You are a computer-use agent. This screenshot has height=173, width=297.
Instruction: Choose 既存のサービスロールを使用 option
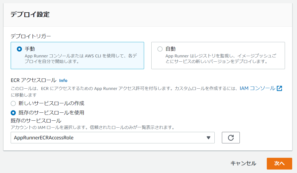point(13,113)
